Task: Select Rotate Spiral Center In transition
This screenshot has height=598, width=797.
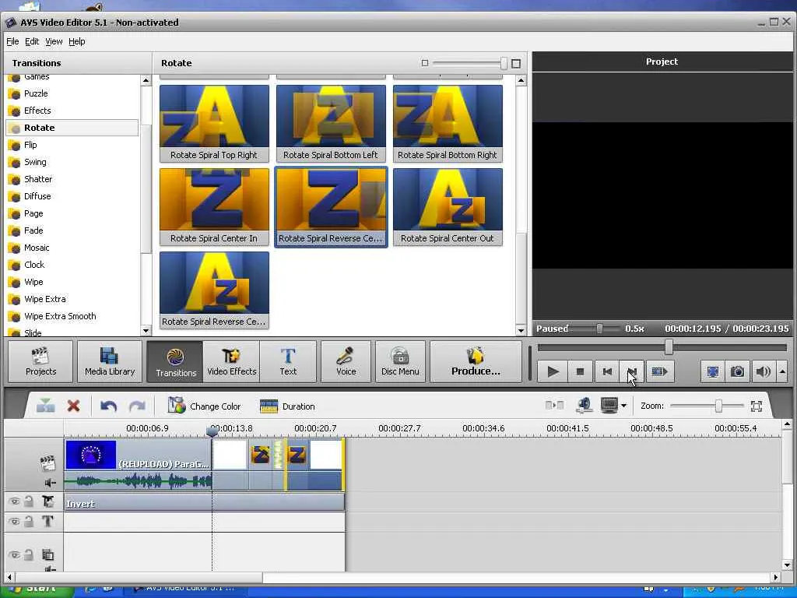Action: (214, 207)
